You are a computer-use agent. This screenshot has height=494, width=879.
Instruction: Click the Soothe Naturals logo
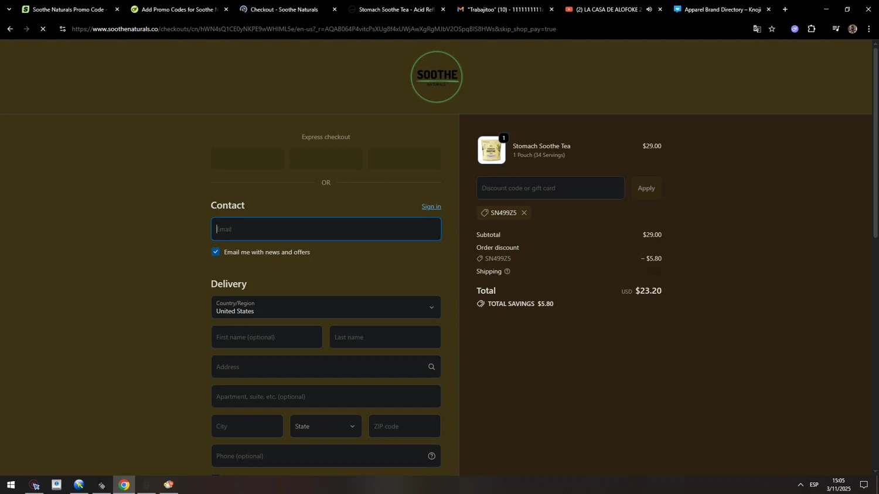[x=437, y=77]
